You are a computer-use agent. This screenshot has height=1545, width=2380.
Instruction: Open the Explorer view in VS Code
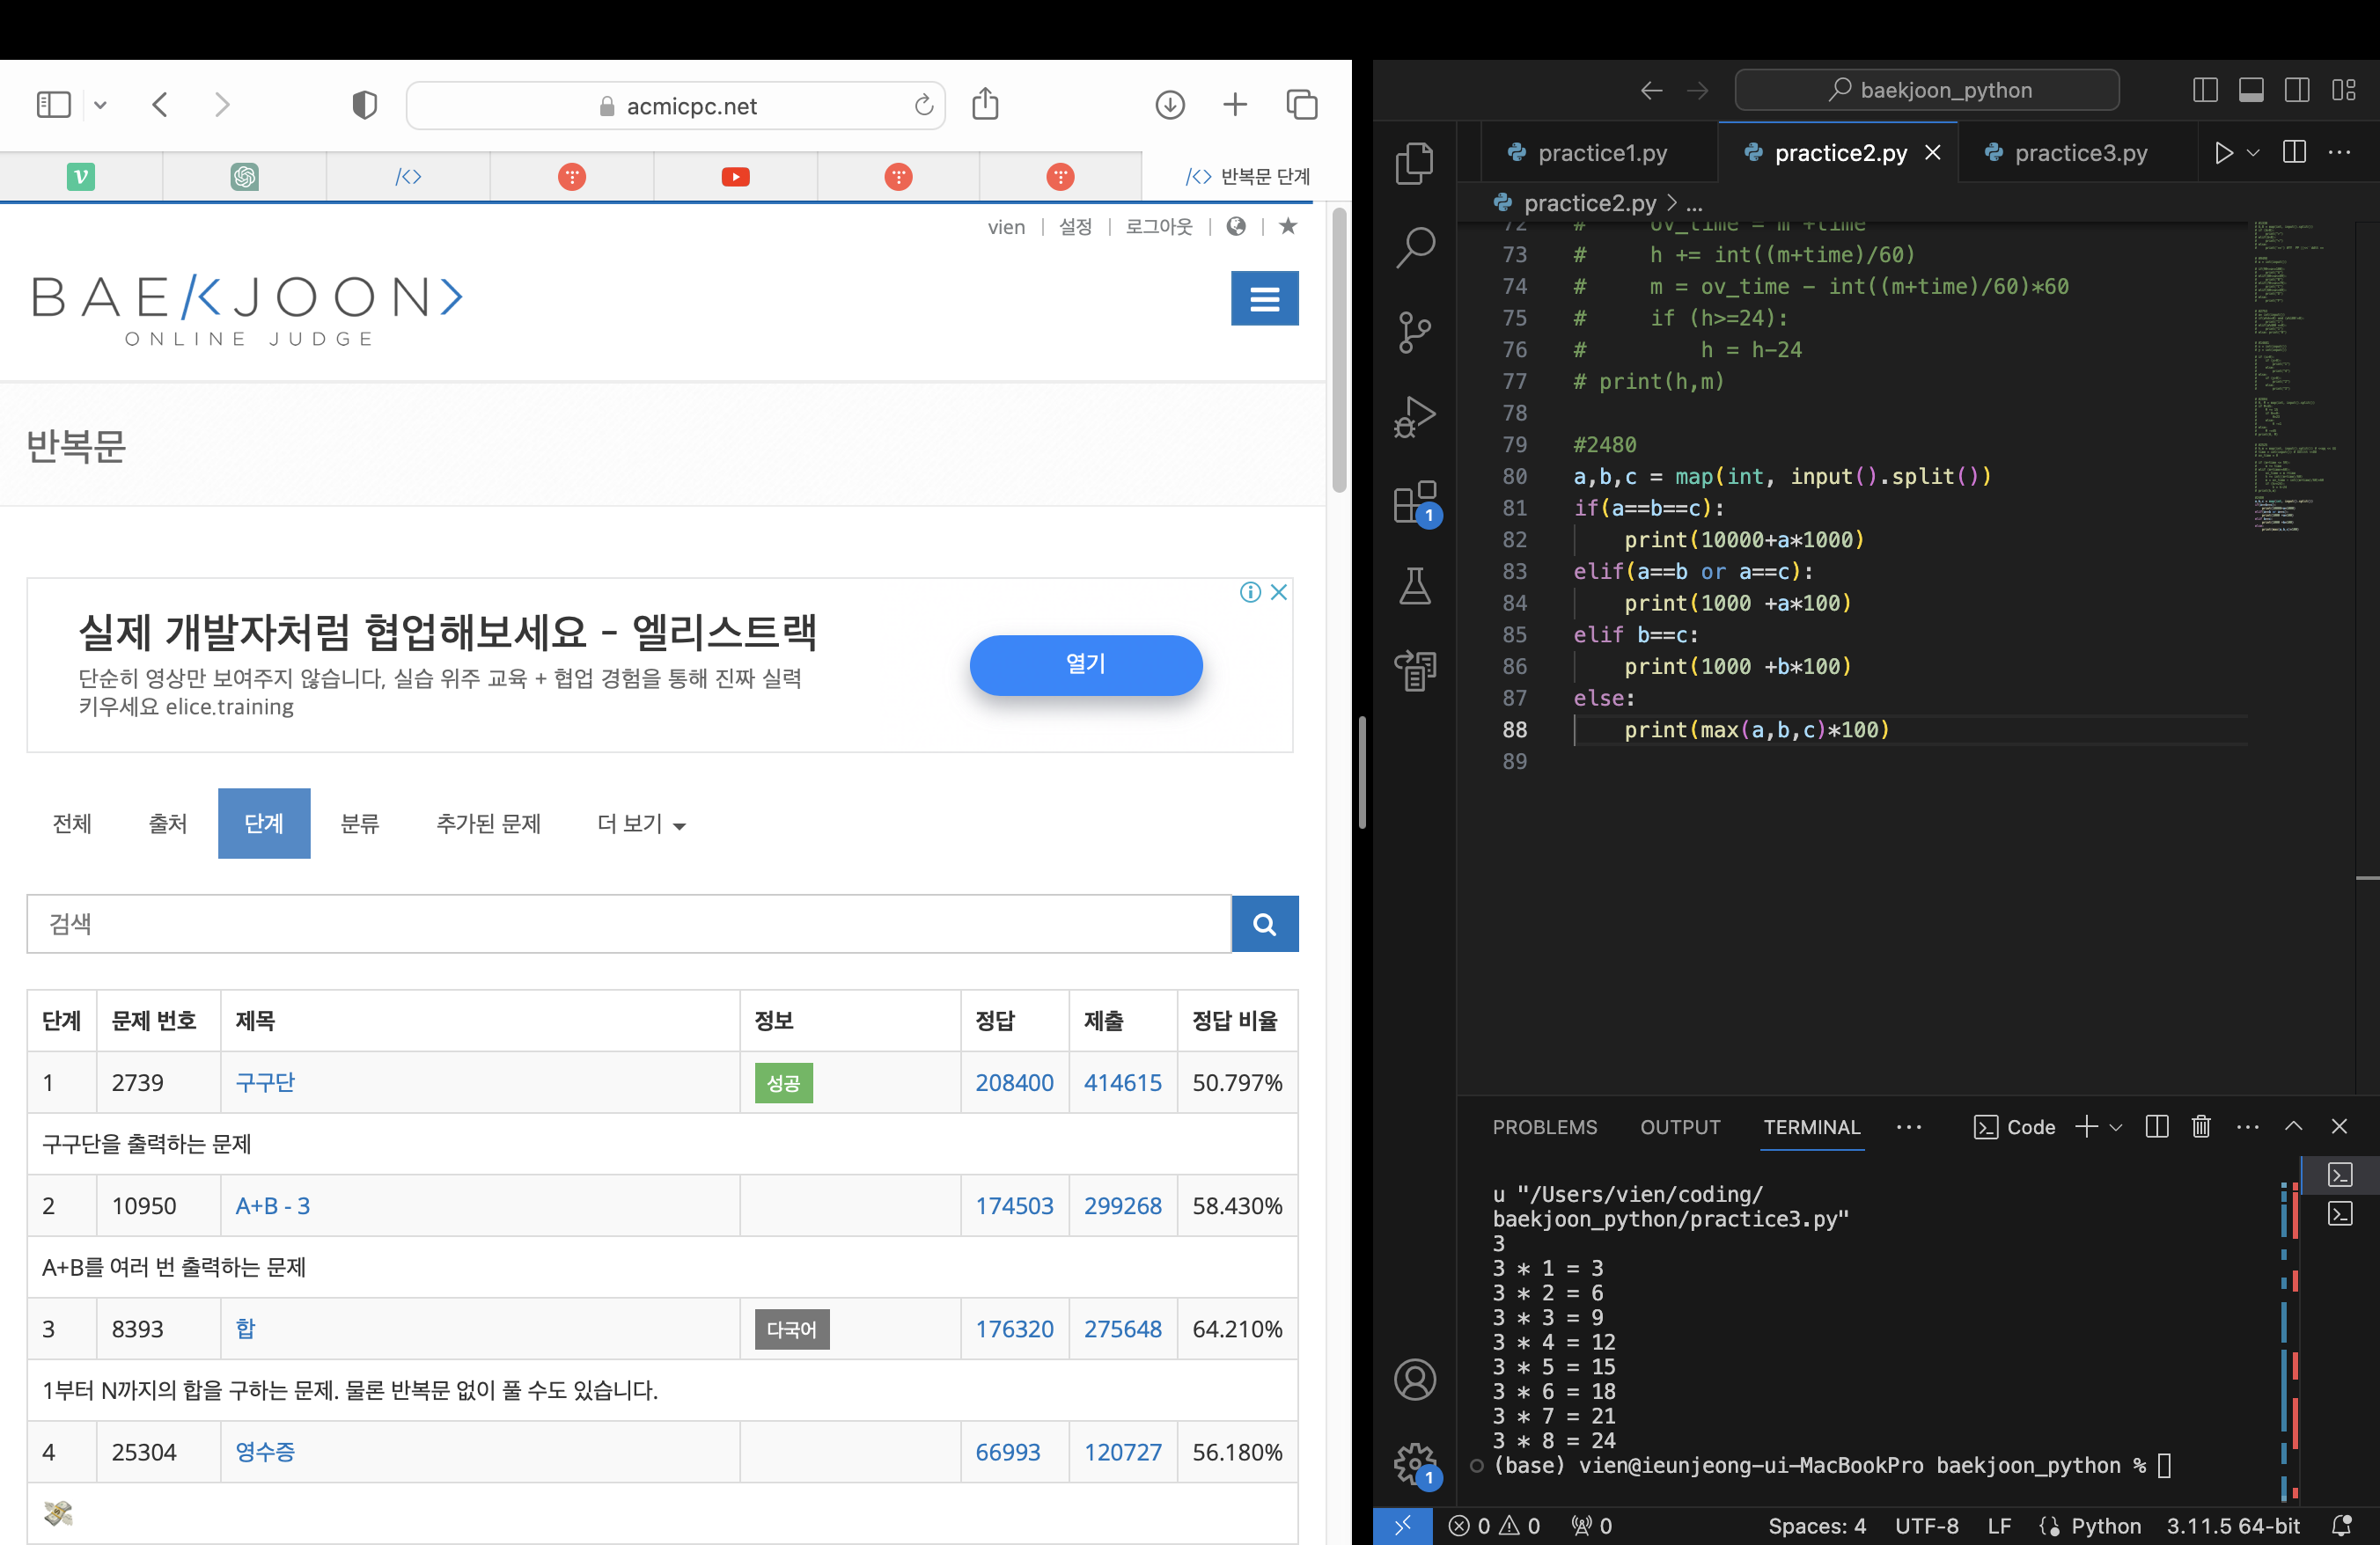[1414, 163]
